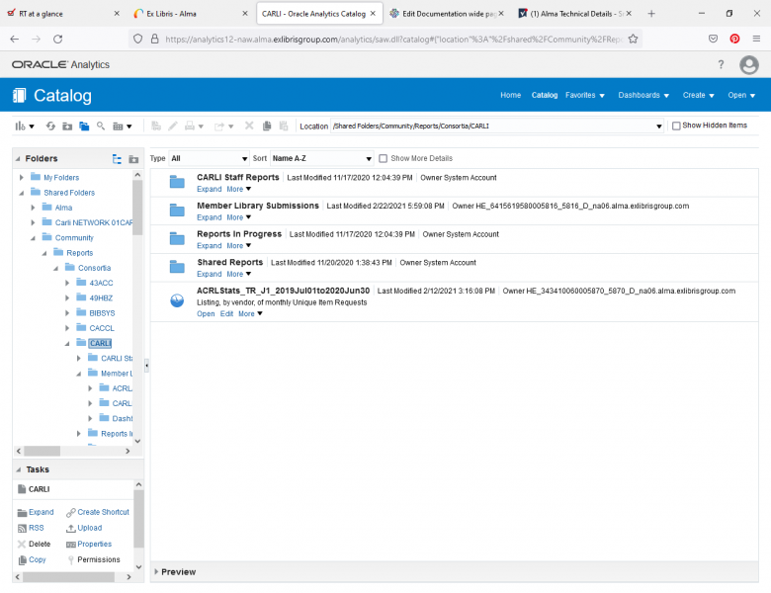
Task: Open the Create header menu
Action: [x=698, y=95]
